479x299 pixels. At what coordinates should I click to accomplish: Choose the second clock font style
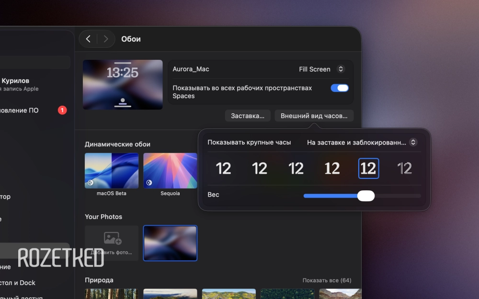click(x=260, y=168)
